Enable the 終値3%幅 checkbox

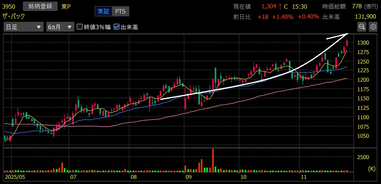80,27
